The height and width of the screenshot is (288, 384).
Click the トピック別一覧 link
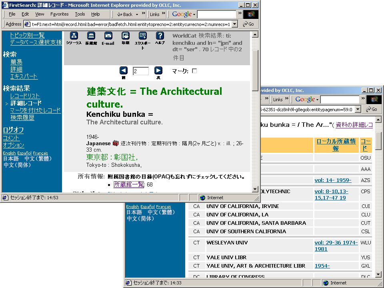click(x=27, y=35)
